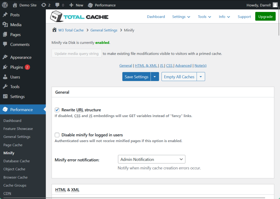280x199 pixels.
Task: Click General Settings breadcrumb link
Action: pyautogui.click(x=104, y=30)
